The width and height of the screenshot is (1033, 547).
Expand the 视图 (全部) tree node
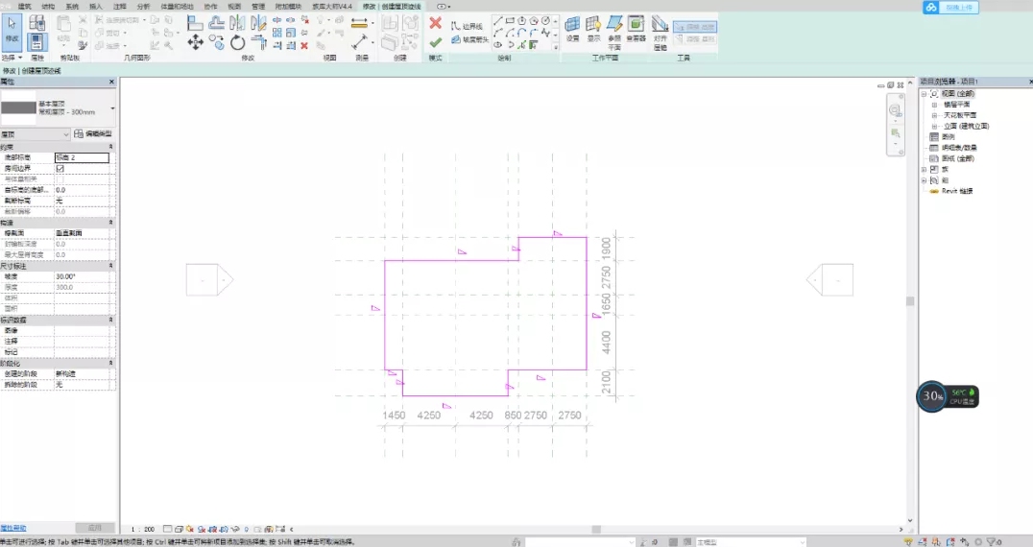924,94
